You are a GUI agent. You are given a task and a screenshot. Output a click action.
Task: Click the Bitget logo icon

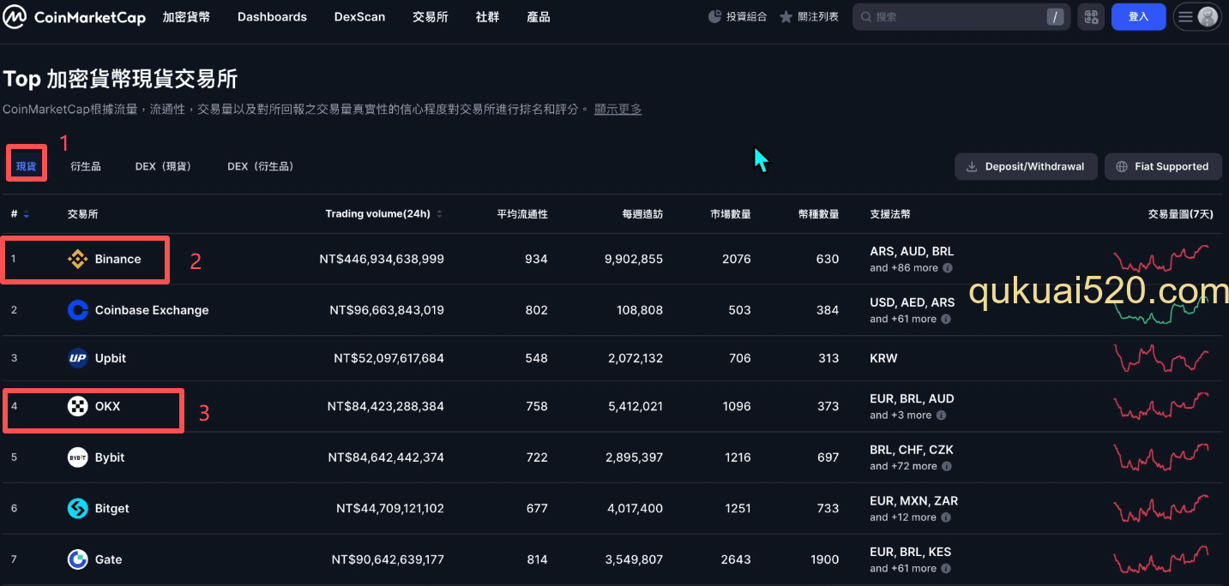(x=78, y=508)
